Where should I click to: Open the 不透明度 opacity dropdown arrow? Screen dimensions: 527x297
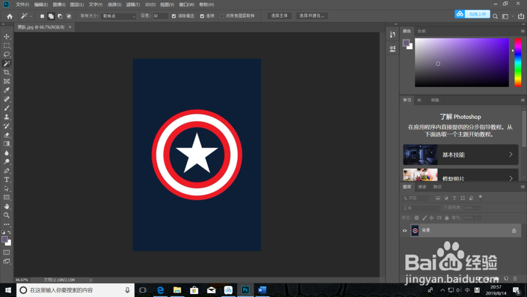(479, 208)
